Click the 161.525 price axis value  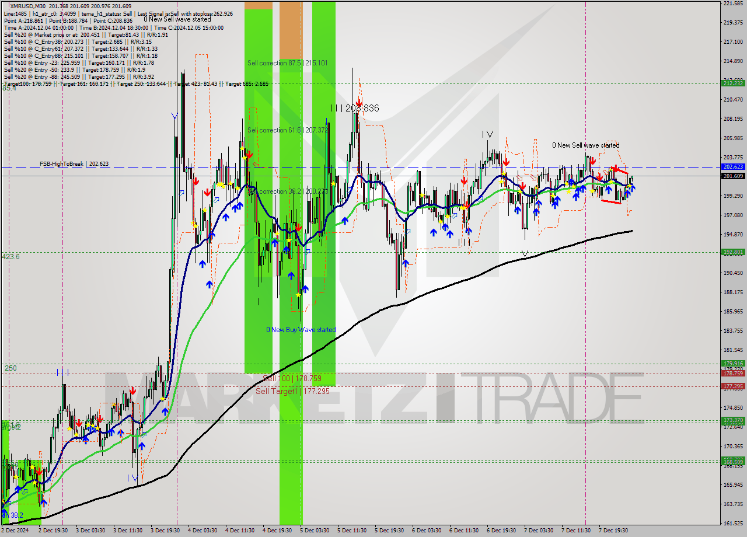[x=732, y=524]
